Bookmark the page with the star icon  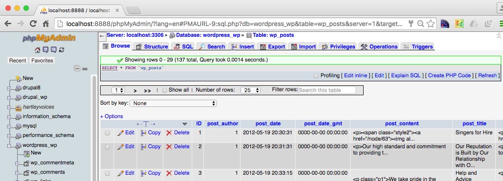click(x=431, y=23)
